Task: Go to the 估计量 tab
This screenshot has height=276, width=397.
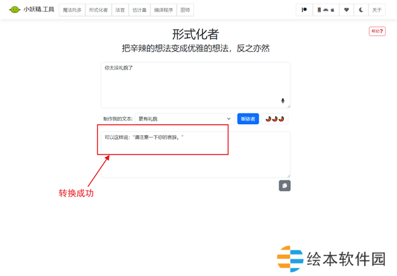Action: click(x=141, y=10)
